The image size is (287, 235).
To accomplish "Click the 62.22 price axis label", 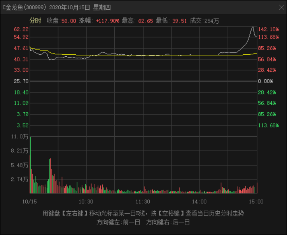I will click(21, 29).
